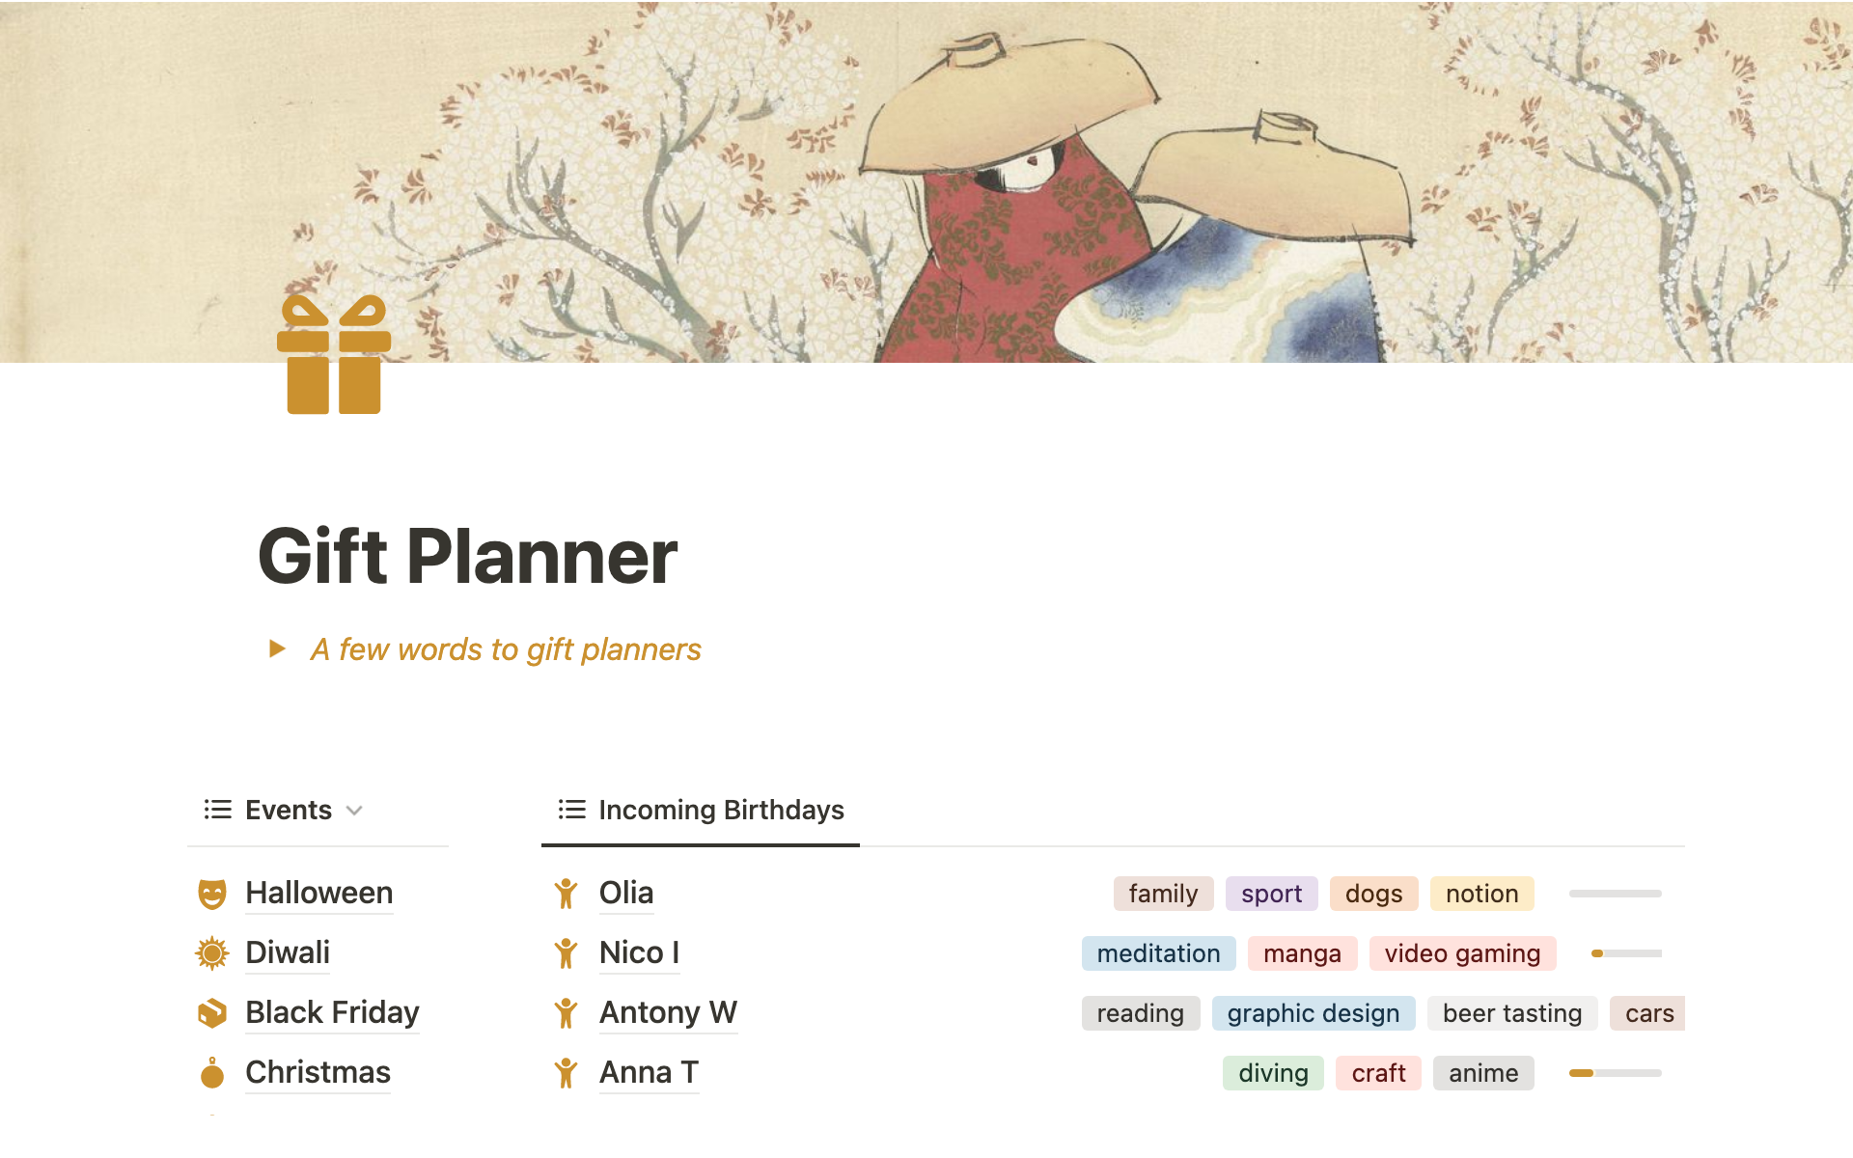Click the 'notion' tag on Olia
Viewport: 1853px width, 1158px height.
point(1481,894)
